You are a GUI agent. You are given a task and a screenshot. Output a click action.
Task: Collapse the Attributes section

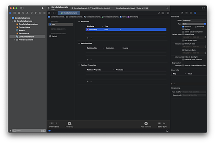(x=79, y=22)
